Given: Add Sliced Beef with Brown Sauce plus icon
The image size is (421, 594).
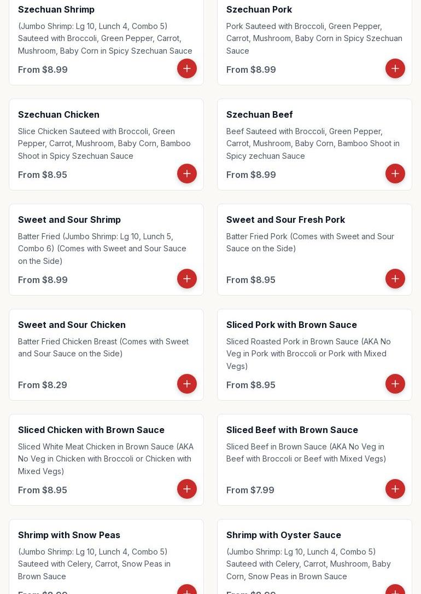Looking at the screenshot, I should pyautogui.click(x=395, y=489).
